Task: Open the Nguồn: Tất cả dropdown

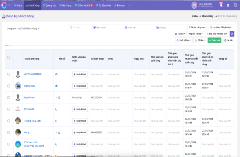Action: [x=196, y=34]
